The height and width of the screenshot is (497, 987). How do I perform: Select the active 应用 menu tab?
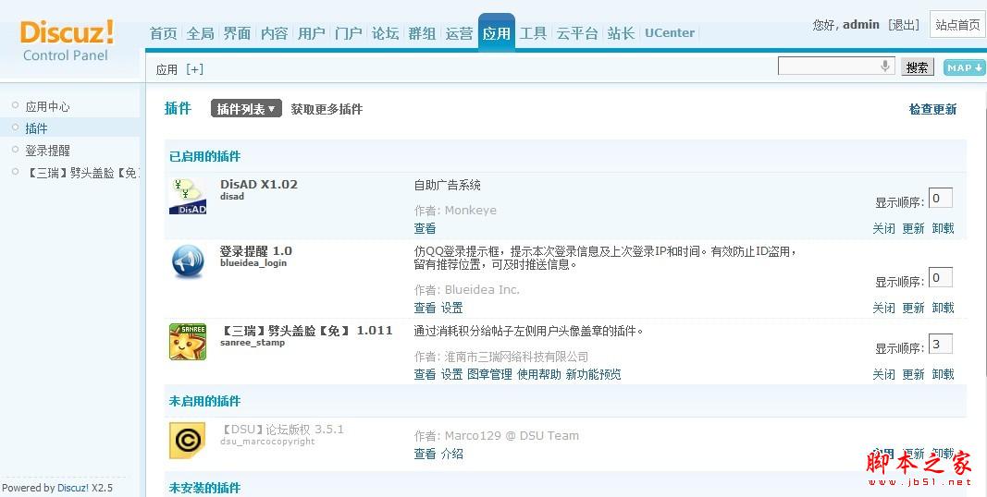(x=497, y=32)
